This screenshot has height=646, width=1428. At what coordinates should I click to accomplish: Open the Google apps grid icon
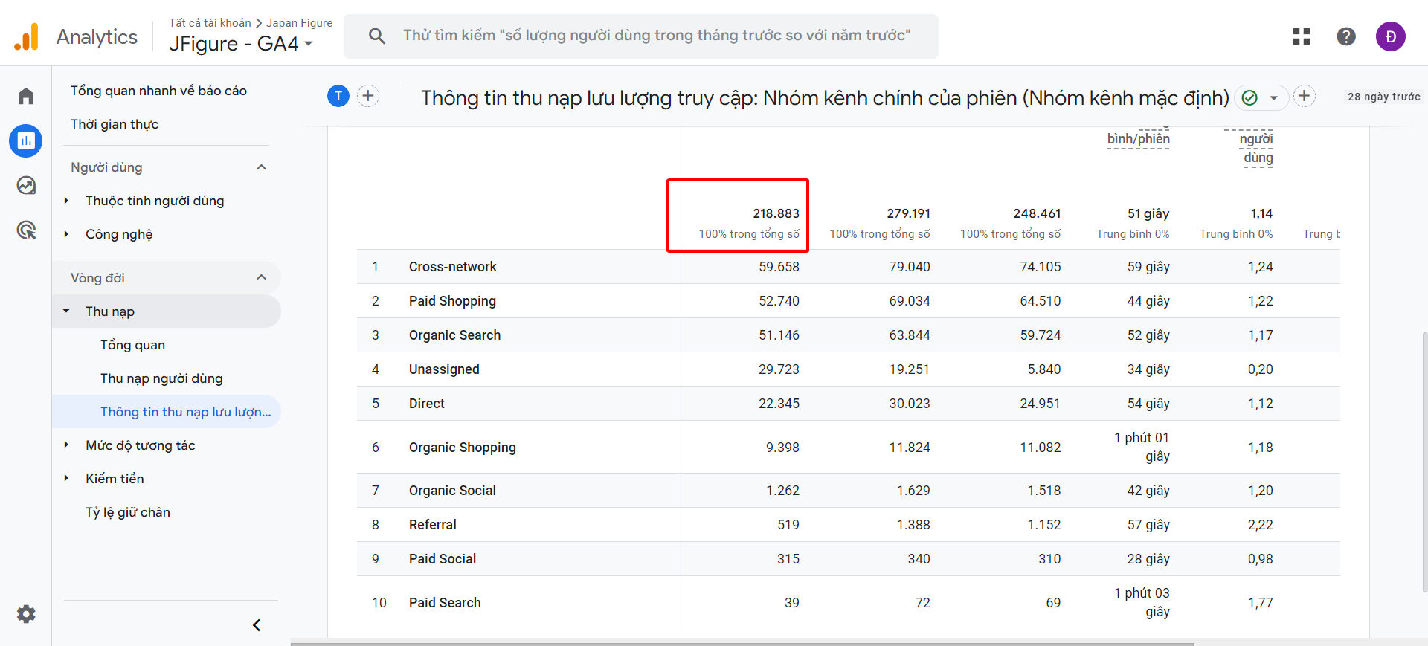(1302, 36)
